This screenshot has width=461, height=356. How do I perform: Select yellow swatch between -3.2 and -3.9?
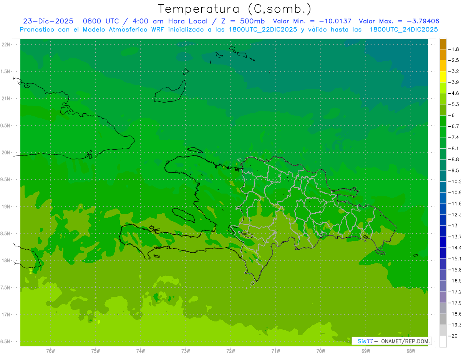click(443, 77)
